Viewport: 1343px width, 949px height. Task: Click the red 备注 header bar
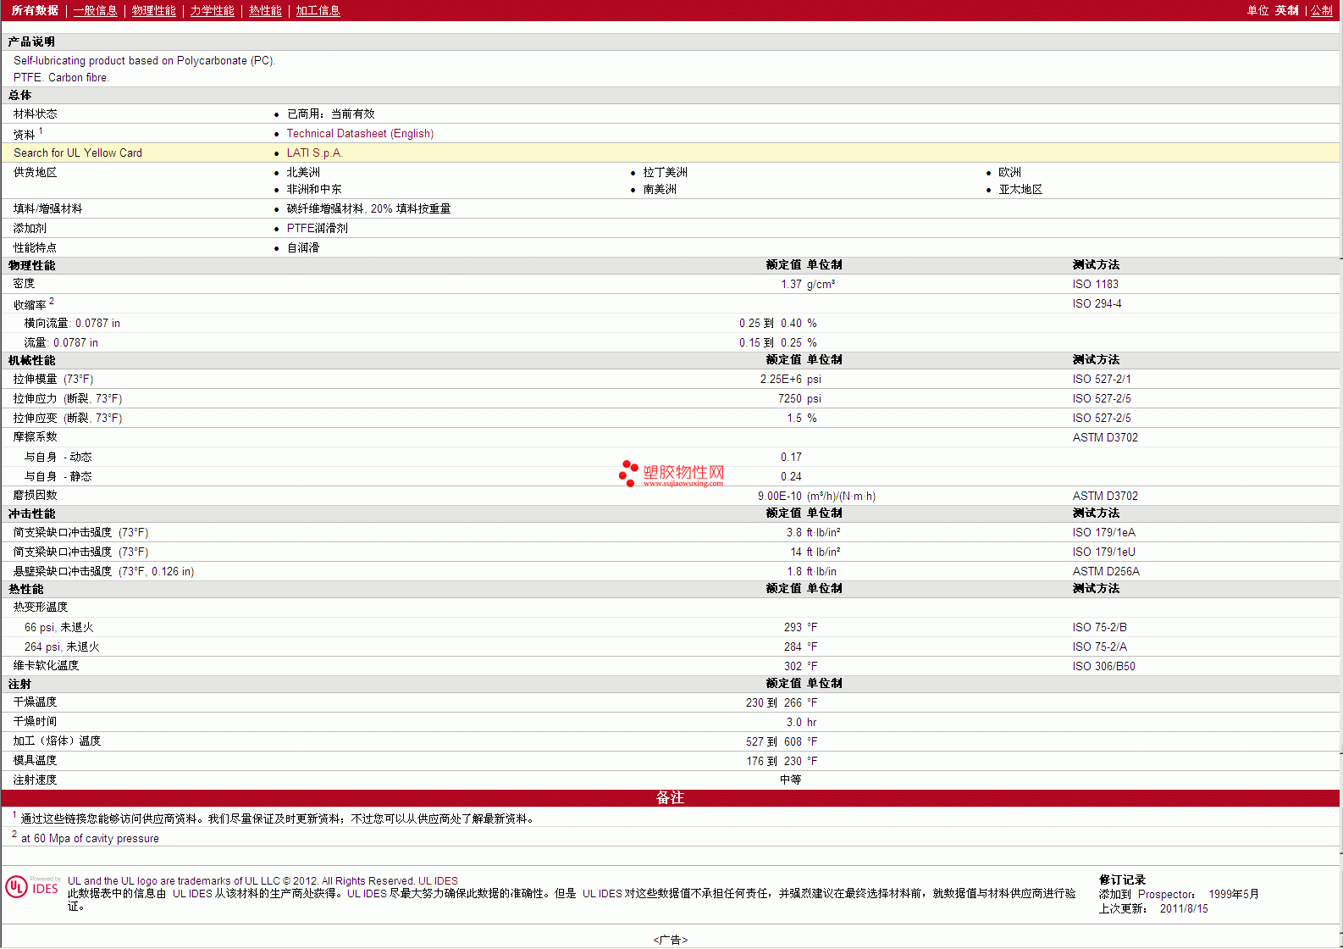click(x=670, y=798)
